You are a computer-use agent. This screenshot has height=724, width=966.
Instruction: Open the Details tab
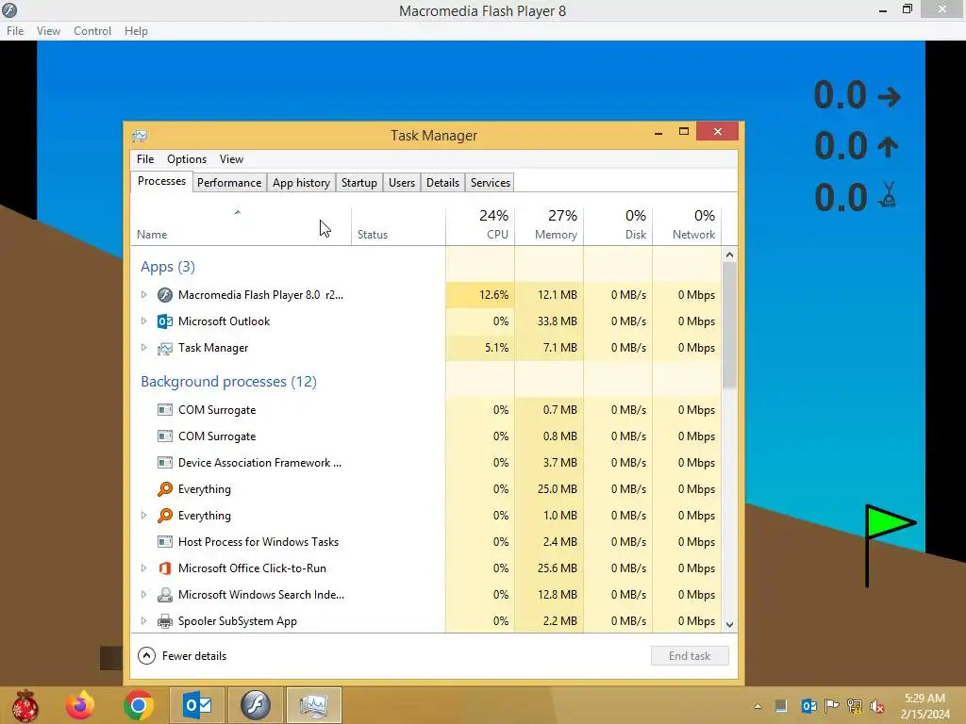pyautogui.click(x=443, y=183)
